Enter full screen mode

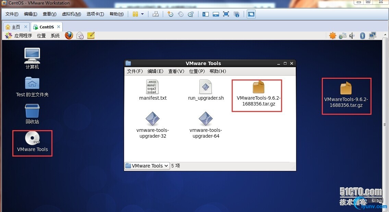(x=226, y=14)
